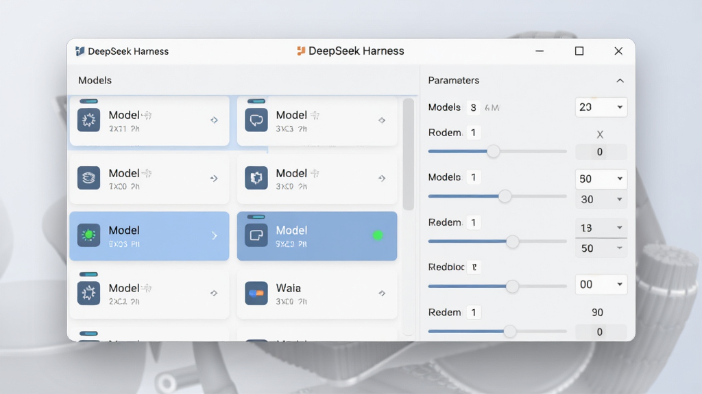Click the square window icon on Model 9X23
The height and width of the screenshot is (394, 702).
(x=256, y=235)
